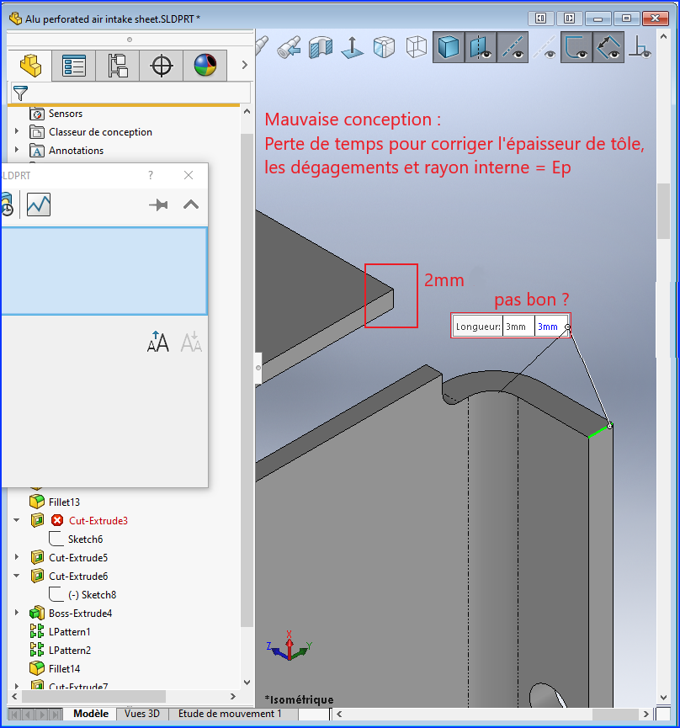Image resolution: width=680 pixels, height=728 pixels.
Task: Click the left document tile window button
Action: coord(541,19)
